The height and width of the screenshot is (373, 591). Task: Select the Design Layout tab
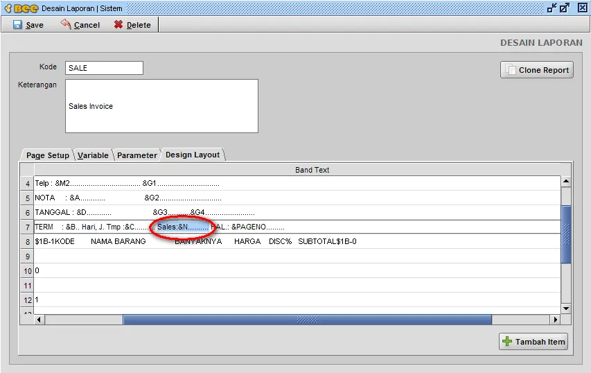(x=193, y=155)
